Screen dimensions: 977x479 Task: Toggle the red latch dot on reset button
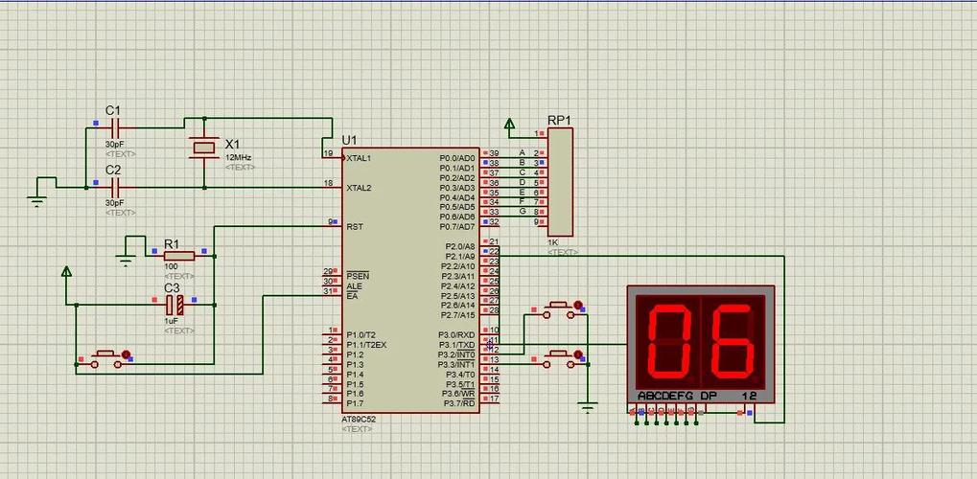126,354
